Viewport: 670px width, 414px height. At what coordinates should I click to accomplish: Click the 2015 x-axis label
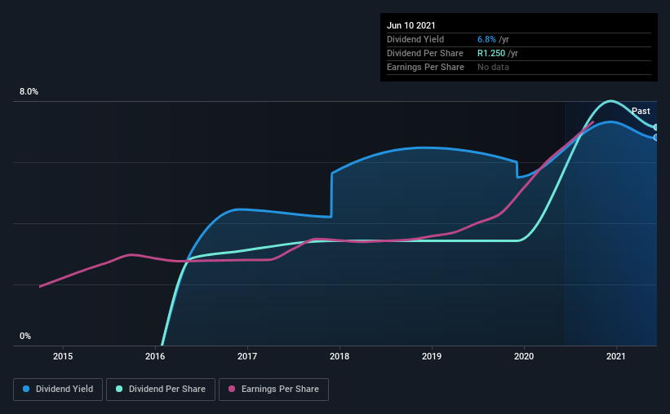click(x=63, y=356)
